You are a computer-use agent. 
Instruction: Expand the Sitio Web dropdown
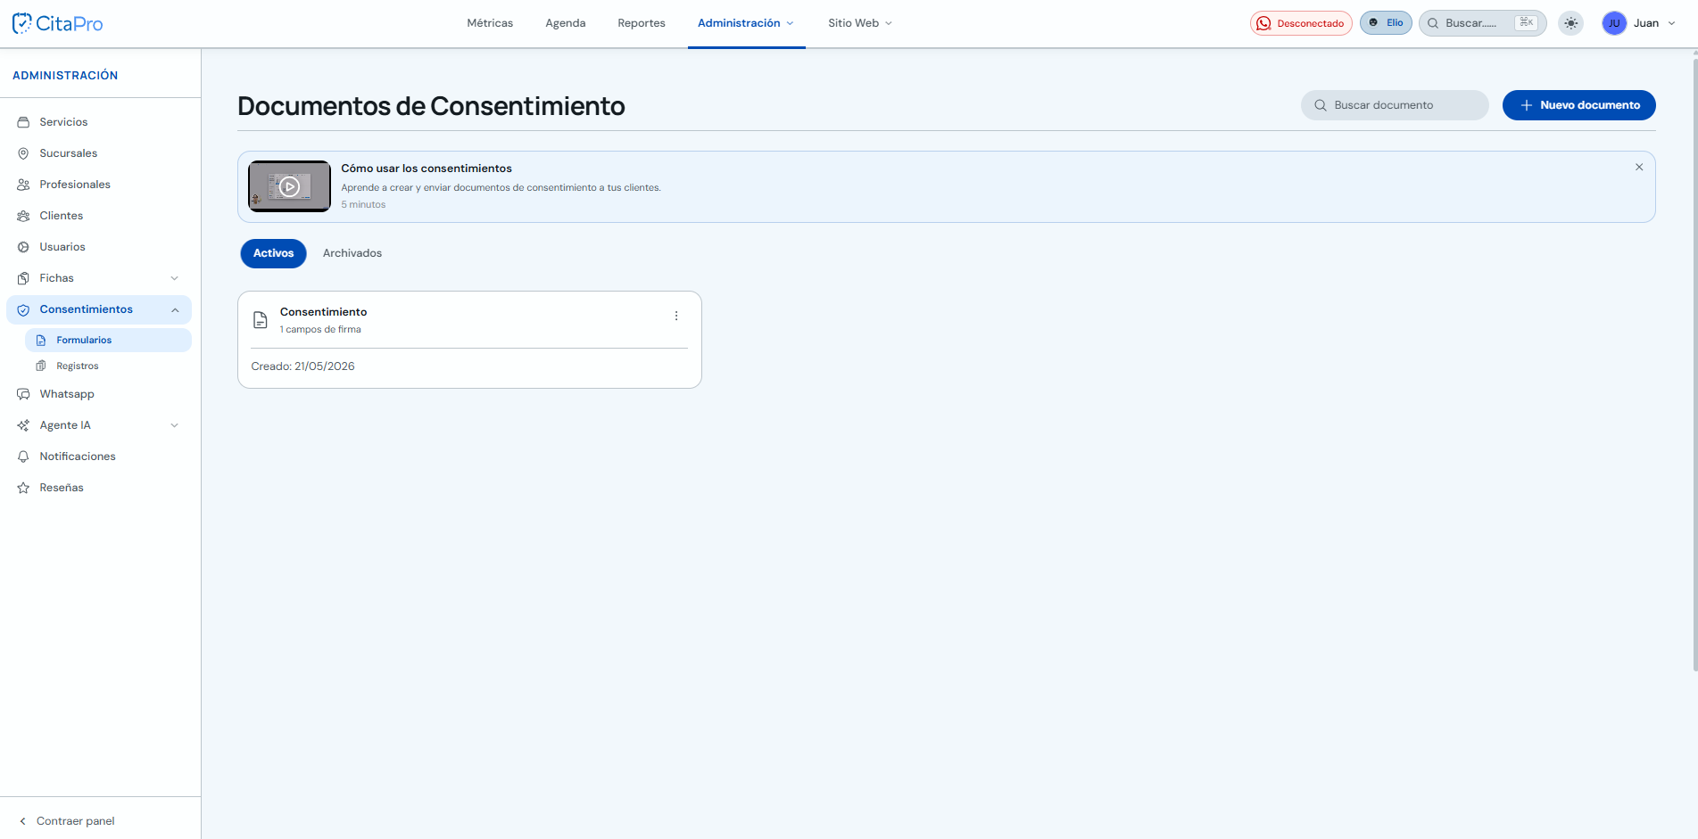(860, 23)
